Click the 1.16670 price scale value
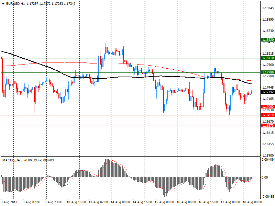The image size is (275, 206). (x=268, y=122)
